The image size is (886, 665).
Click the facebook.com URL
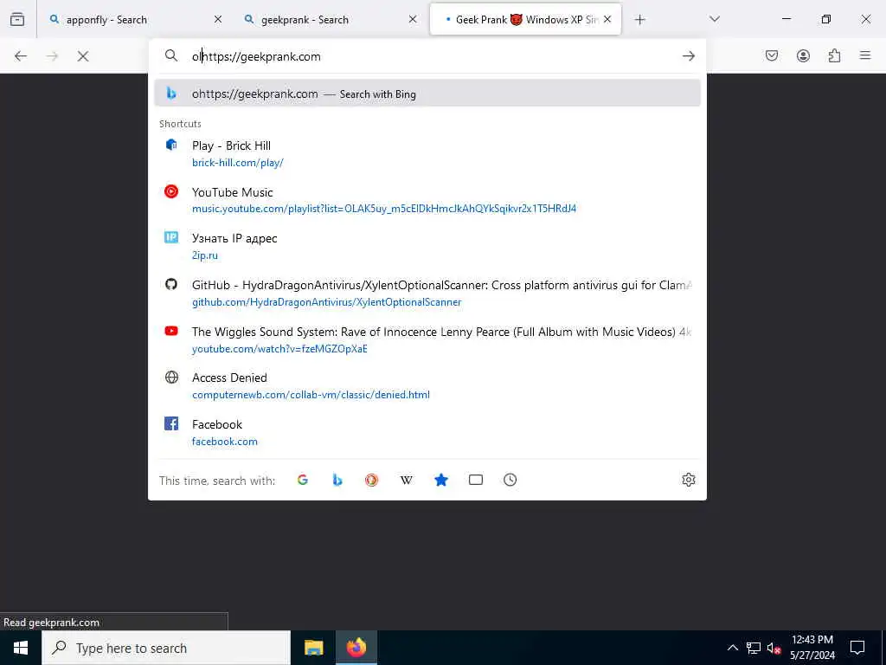pyautogui.click(x=224, y=442)
